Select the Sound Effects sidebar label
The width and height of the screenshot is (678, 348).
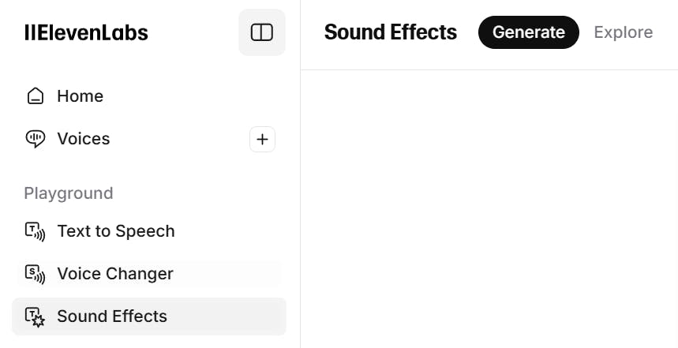[x=111, y=316]
